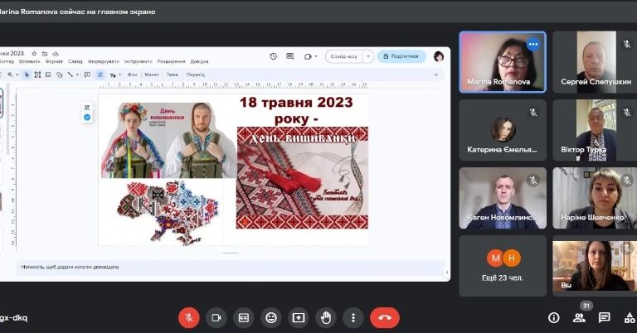Open the chat messages panel
Image resolution: width=637 pixels, height=333 pixels.
coord(605,317)
